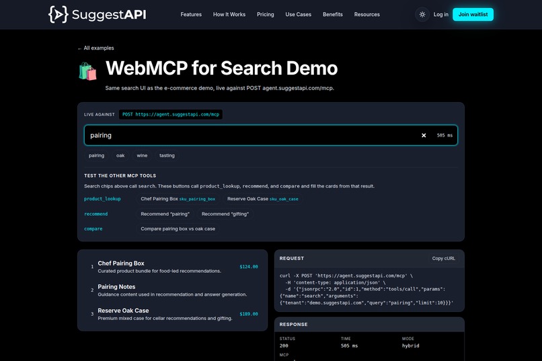
Task: Select the pairing search chip
Action: tap(96, 155)
